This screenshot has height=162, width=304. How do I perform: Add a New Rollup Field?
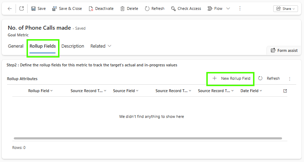231,78
